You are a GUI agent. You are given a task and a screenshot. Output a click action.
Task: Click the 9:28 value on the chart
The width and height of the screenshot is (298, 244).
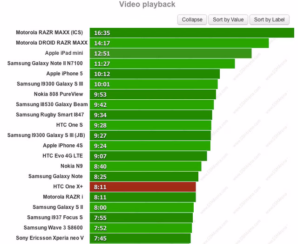[x=101, y=125]
